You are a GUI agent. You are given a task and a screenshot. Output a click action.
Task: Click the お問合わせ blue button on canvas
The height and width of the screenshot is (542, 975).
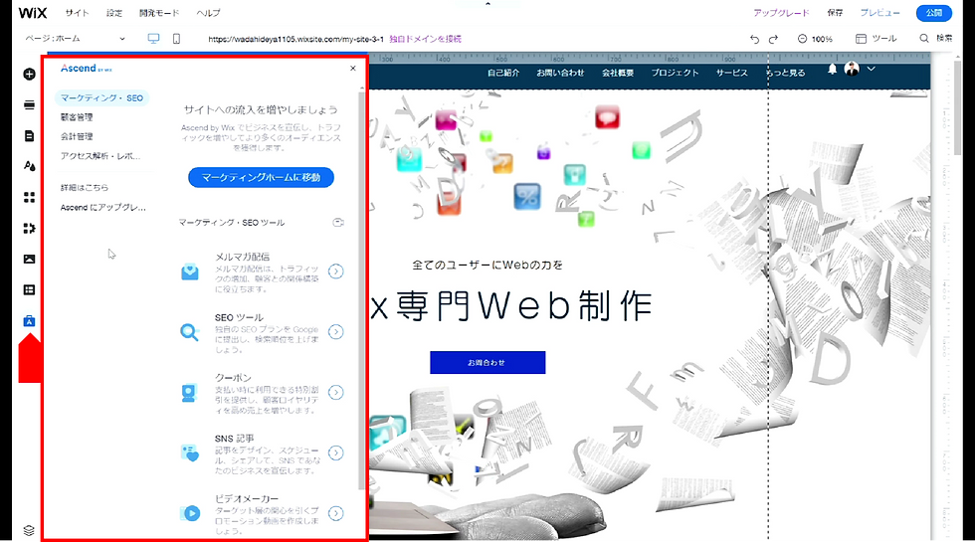tap(487, 362)
